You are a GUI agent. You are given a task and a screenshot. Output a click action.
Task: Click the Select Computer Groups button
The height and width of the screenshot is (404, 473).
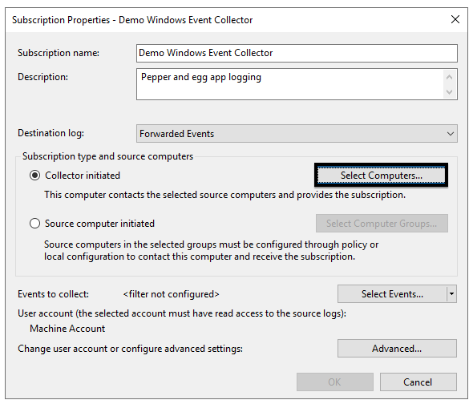pyautogui.click(x=382, y=224)
